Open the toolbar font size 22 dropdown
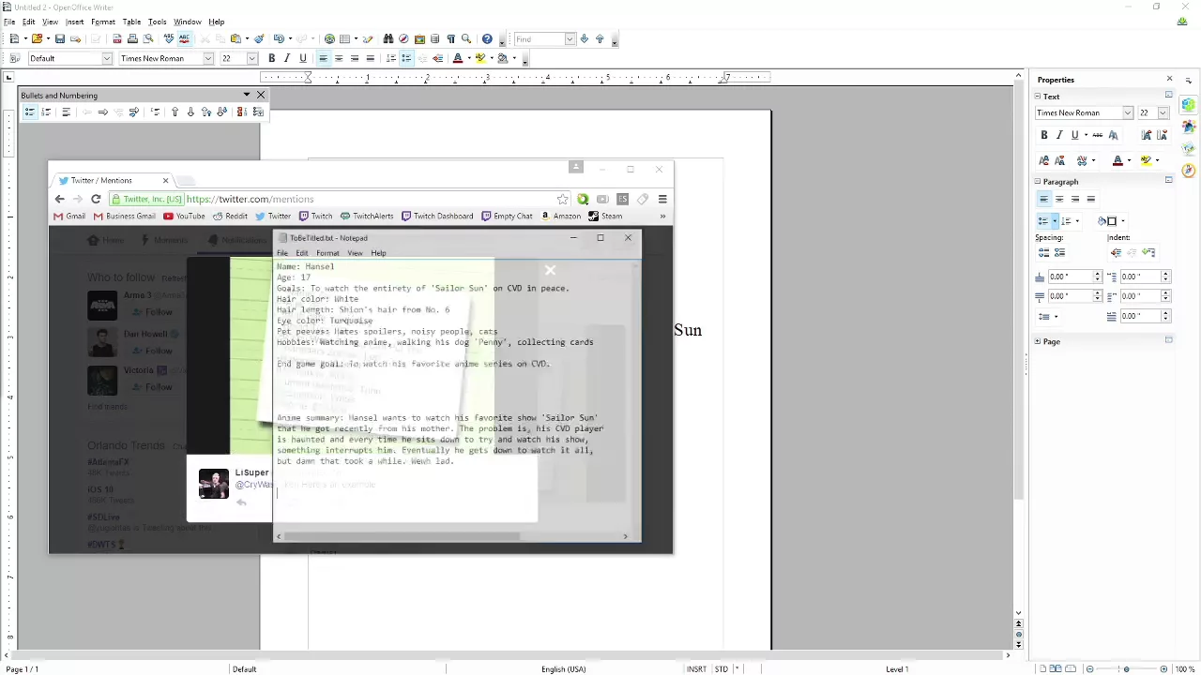The width and height of the screenshot is (1201, 675). pyautogui.click(x=251, y=58)
